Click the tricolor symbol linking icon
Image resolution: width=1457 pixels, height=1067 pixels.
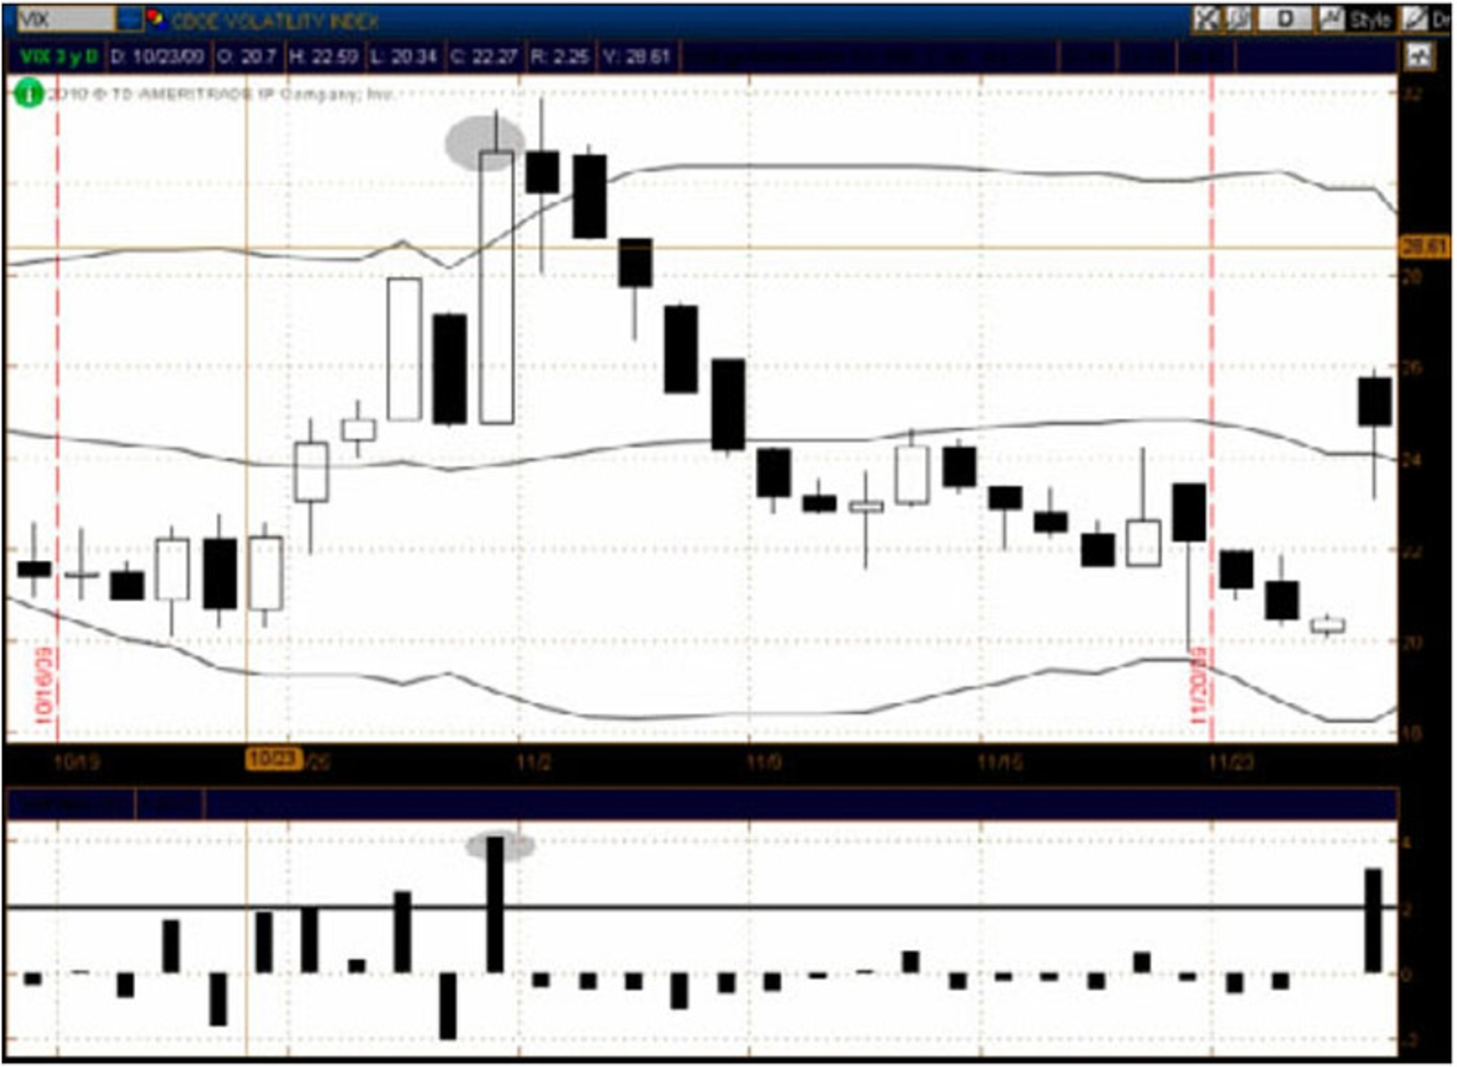[x=156, y=19]
